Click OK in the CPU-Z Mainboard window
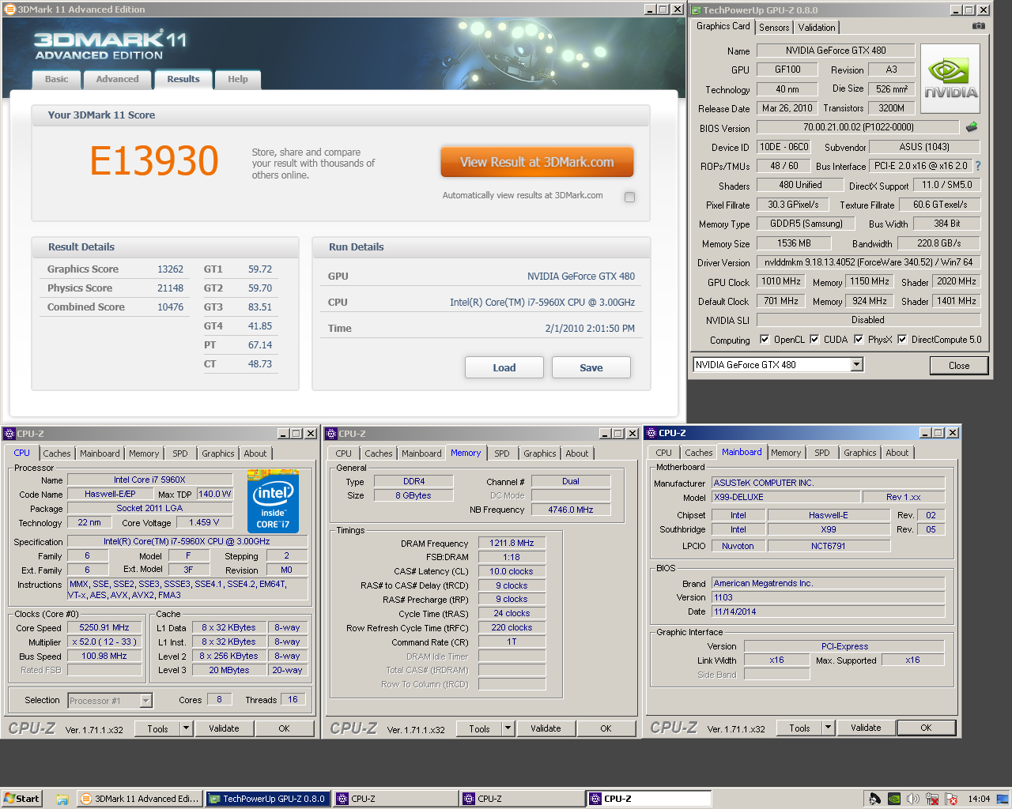The width and height of the screenshot is (1012, 809). 926,728
